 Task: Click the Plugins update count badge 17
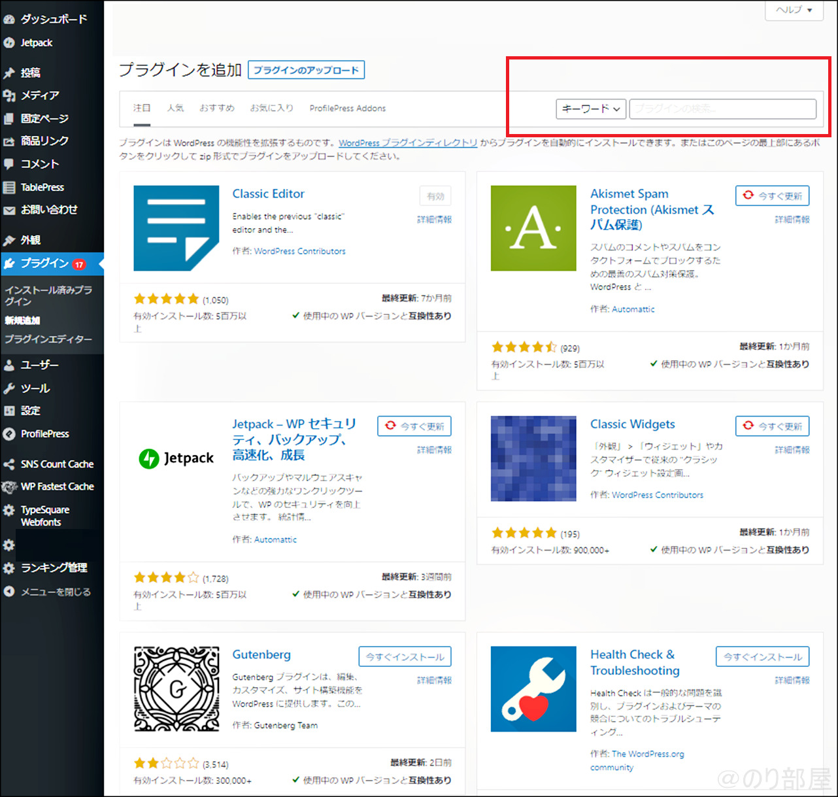point(79,265)
